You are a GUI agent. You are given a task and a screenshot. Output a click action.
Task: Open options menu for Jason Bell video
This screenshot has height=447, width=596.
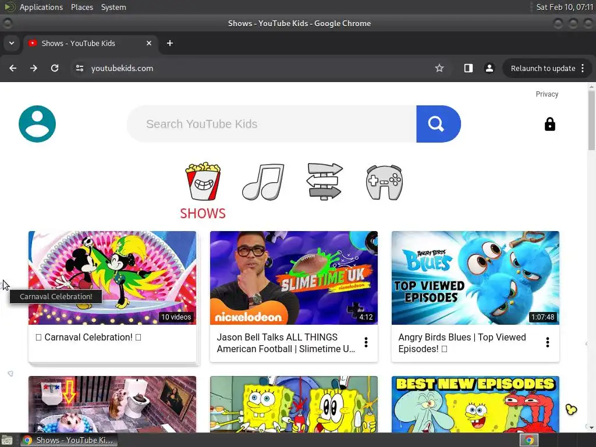pyautogui.click(x=366, y=342)
